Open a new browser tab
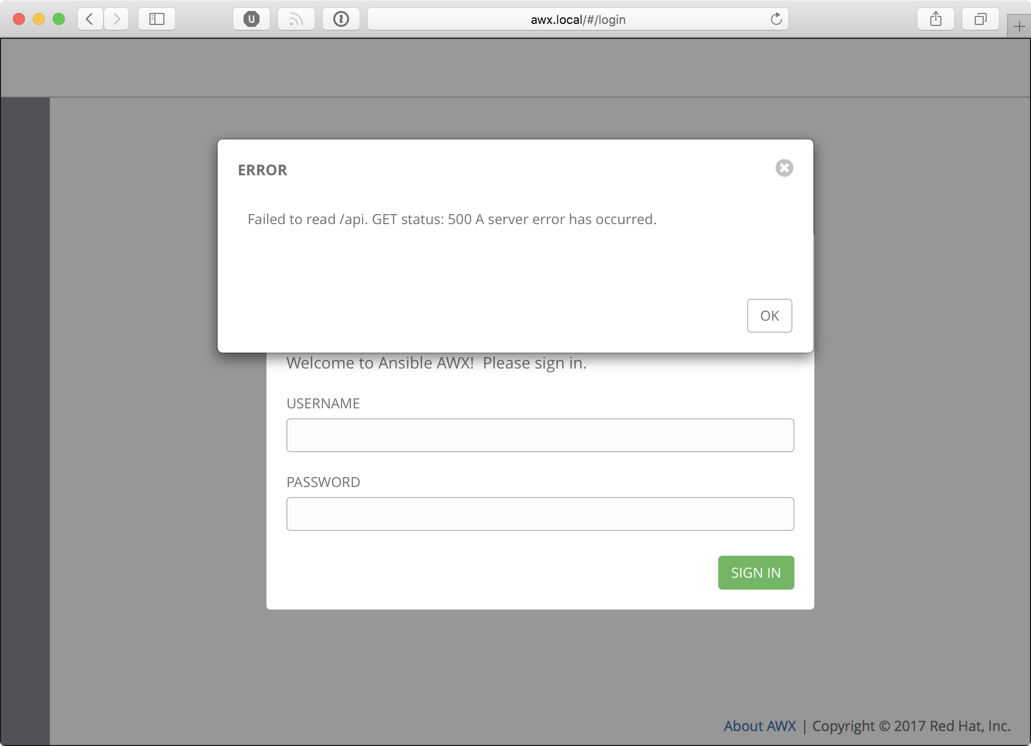 pyautogui.click(x=1019, y=25)
